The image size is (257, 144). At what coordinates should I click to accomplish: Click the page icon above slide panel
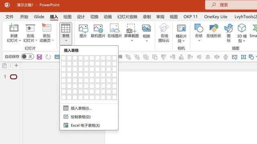click(x=4, y=66)
